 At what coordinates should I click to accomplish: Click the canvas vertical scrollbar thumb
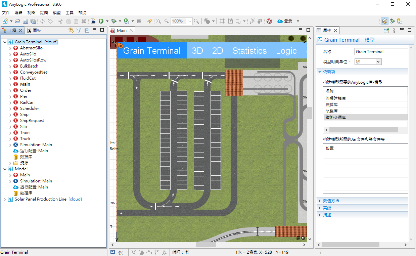pos(310,113)
